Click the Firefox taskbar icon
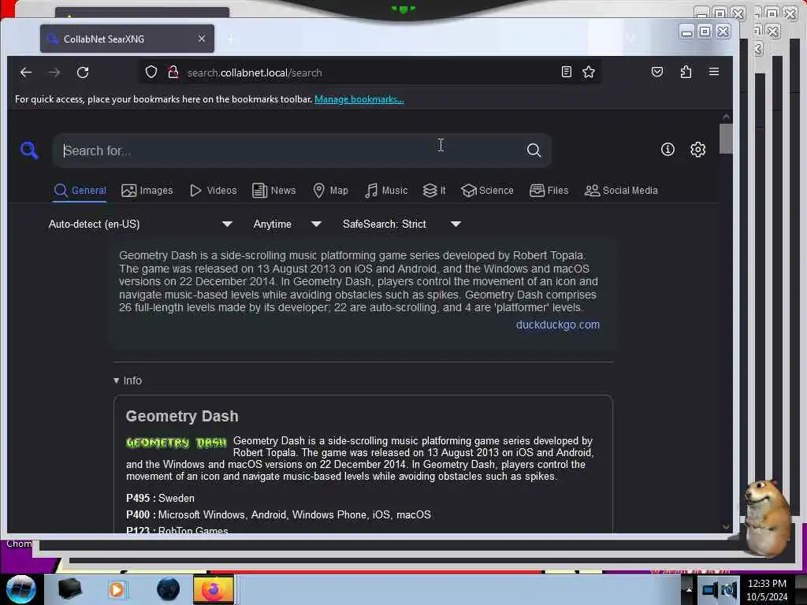807x605 pixels. coord(213,589)
